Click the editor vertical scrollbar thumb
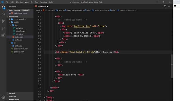The image size is (180, 101). [x=172, y=66]
